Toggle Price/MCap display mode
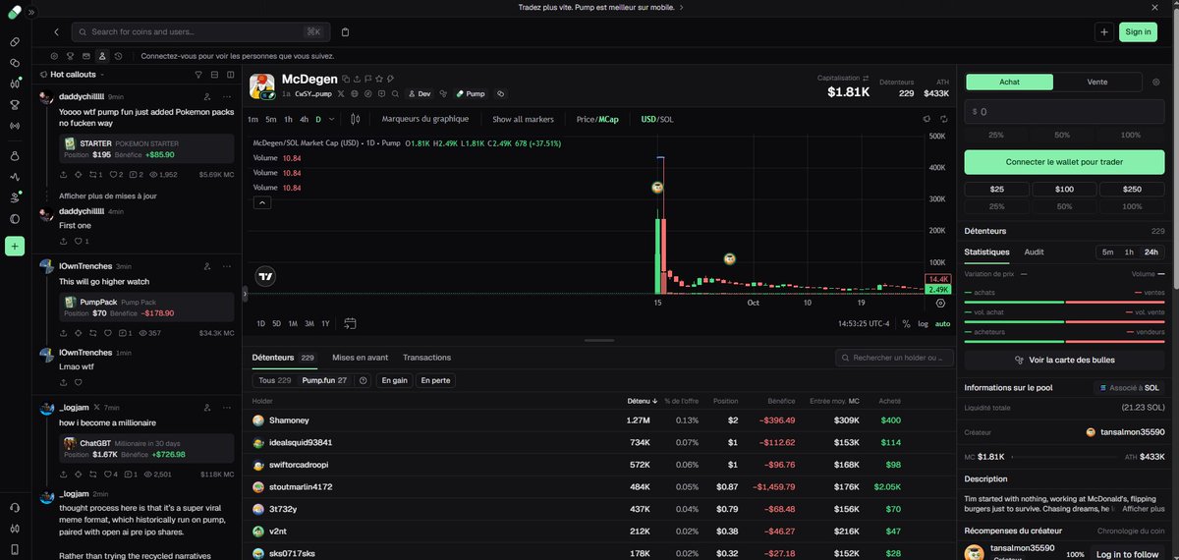This screenshot has height=560, width=1179. 597,119
